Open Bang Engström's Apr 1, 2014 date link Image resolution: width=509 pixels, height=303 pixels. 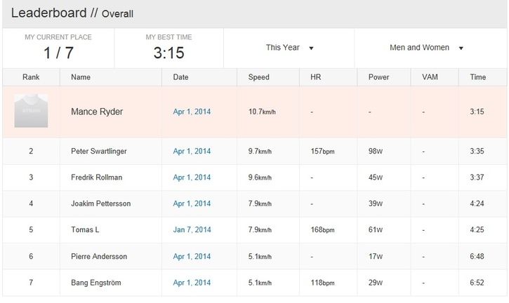click(192, 283)
